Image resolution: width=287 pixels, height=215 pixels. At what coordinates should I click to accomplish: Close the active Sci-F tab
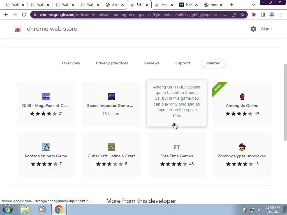tap(147, 5)
